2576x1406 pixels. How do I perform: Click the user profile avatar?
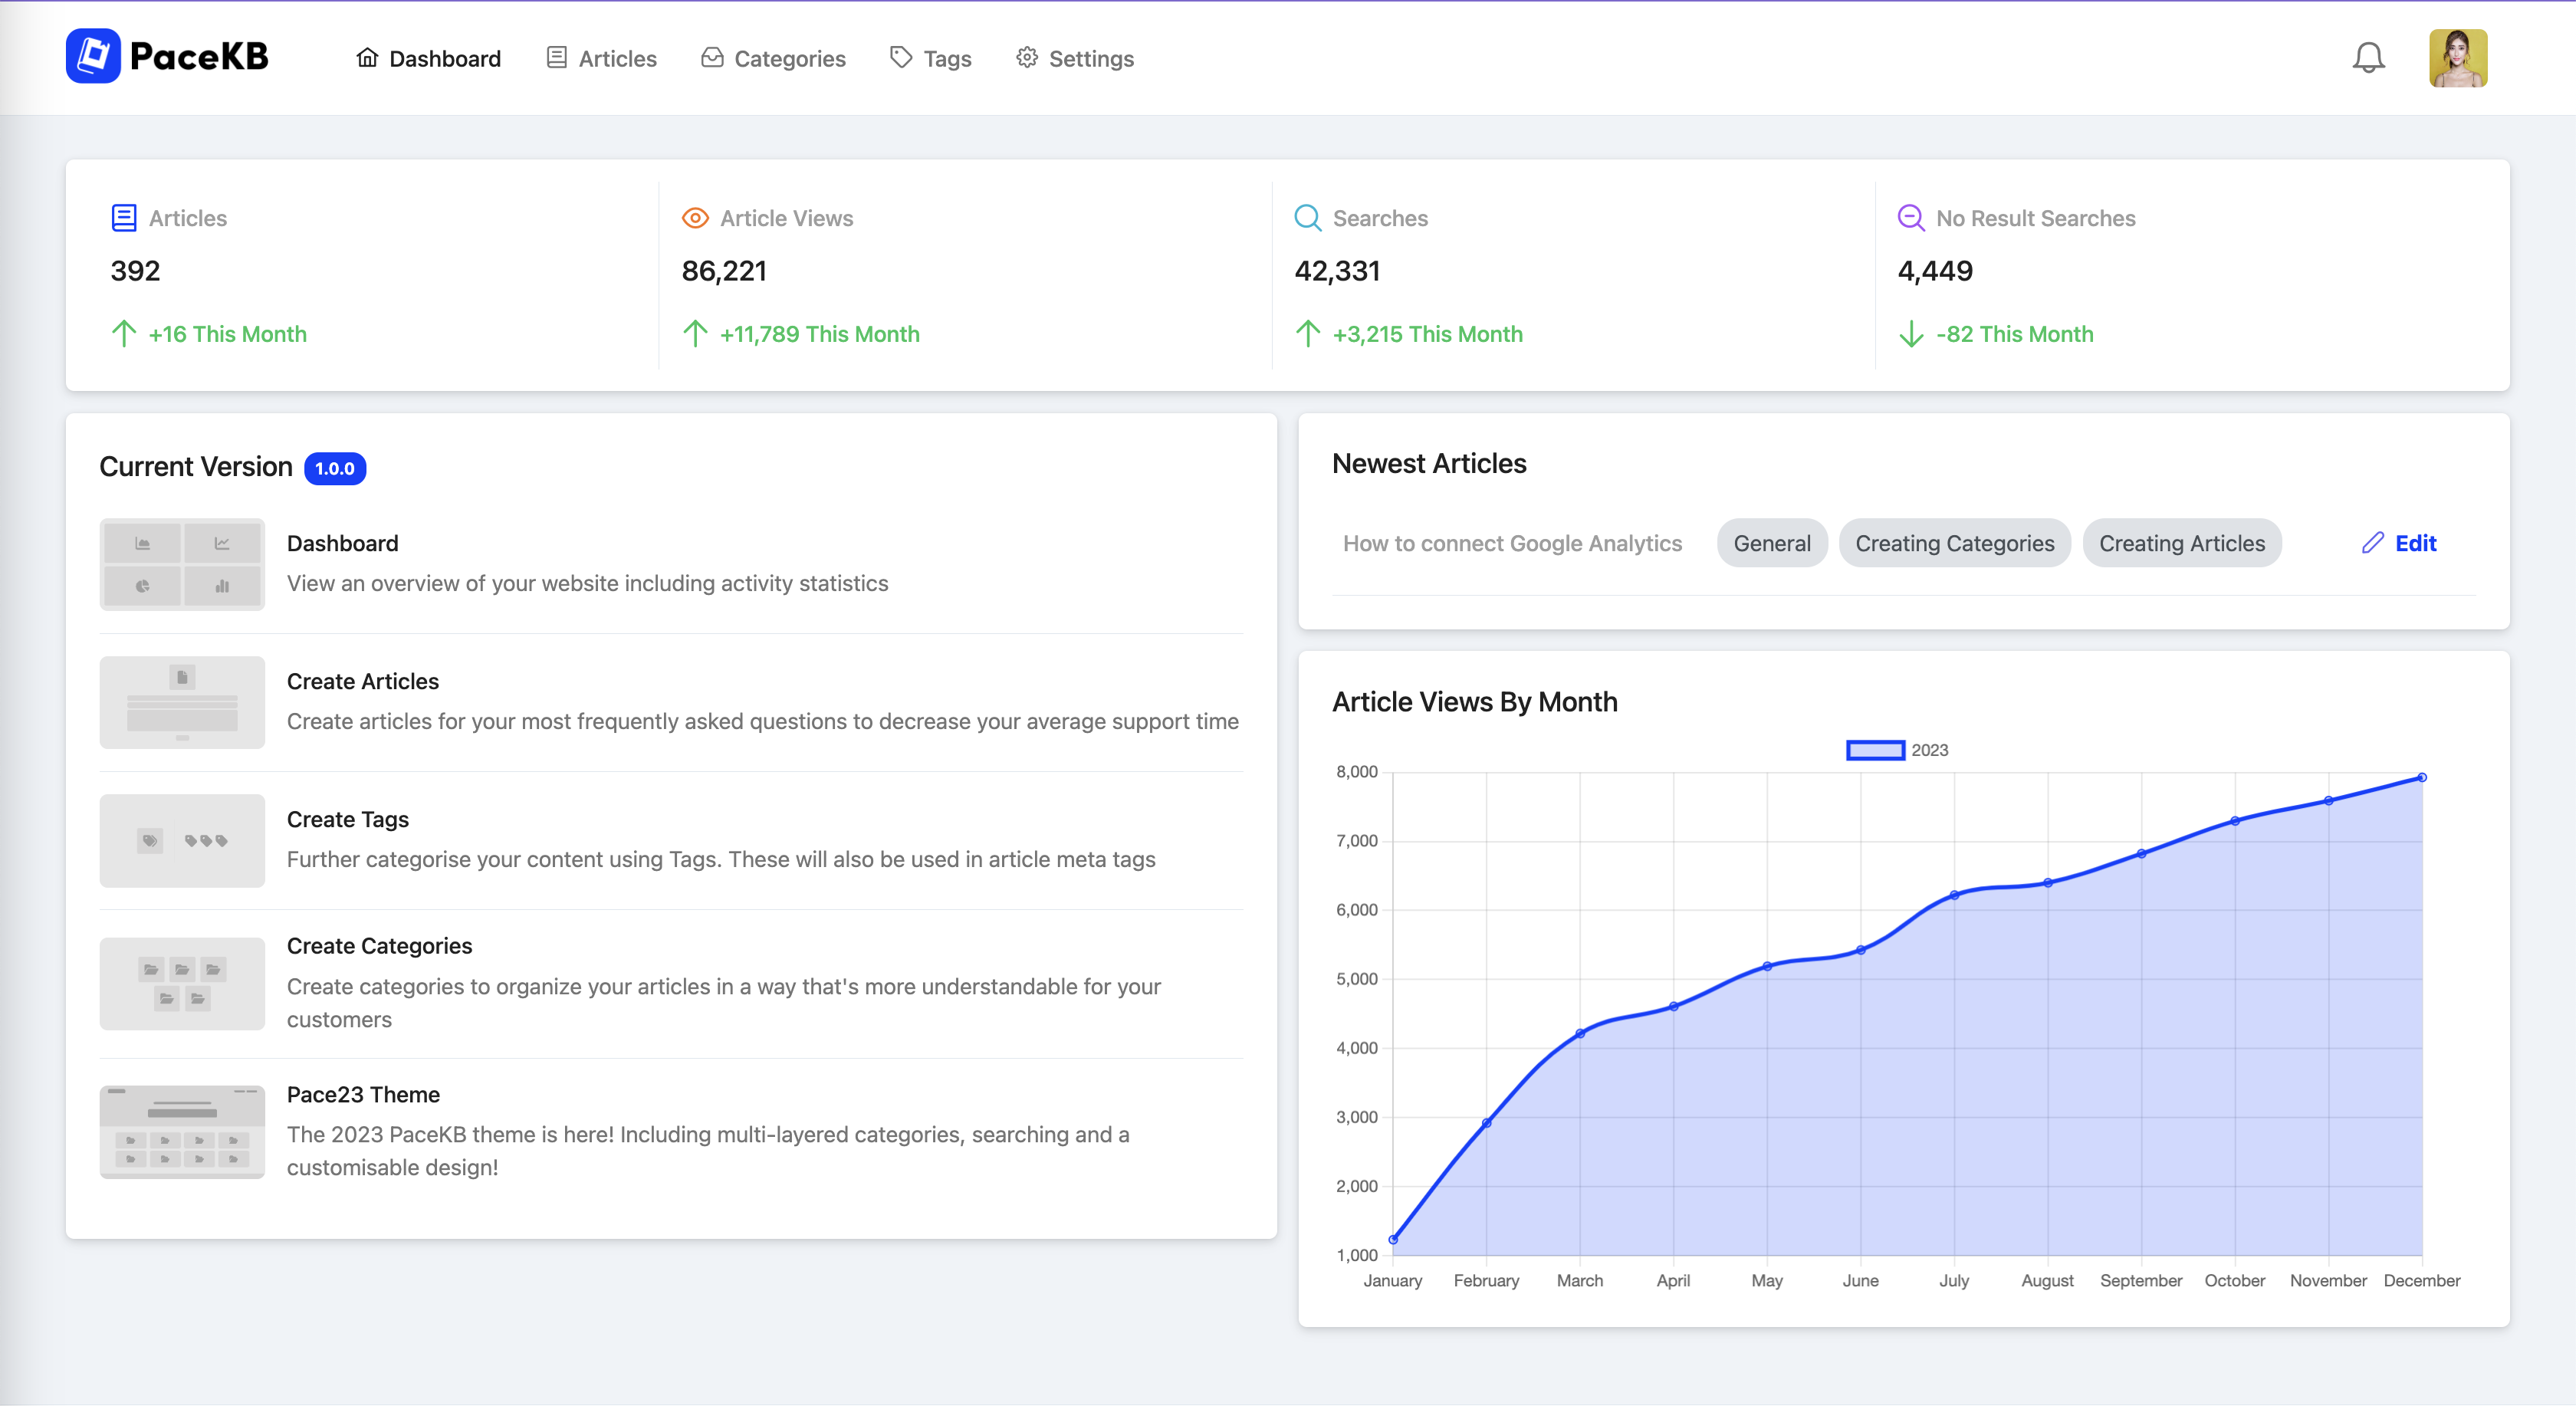click(2457, 58)
